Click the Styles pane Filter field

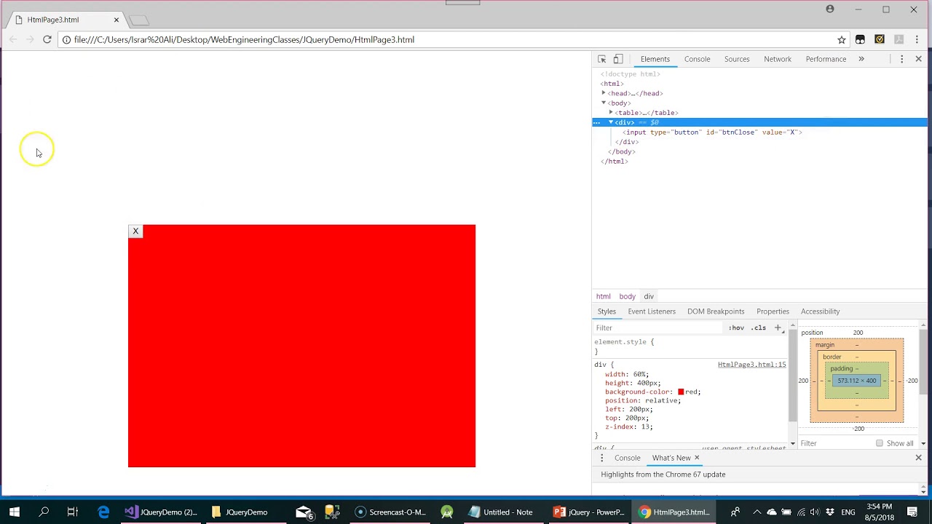pyautogui.click(x=659, y=327)
